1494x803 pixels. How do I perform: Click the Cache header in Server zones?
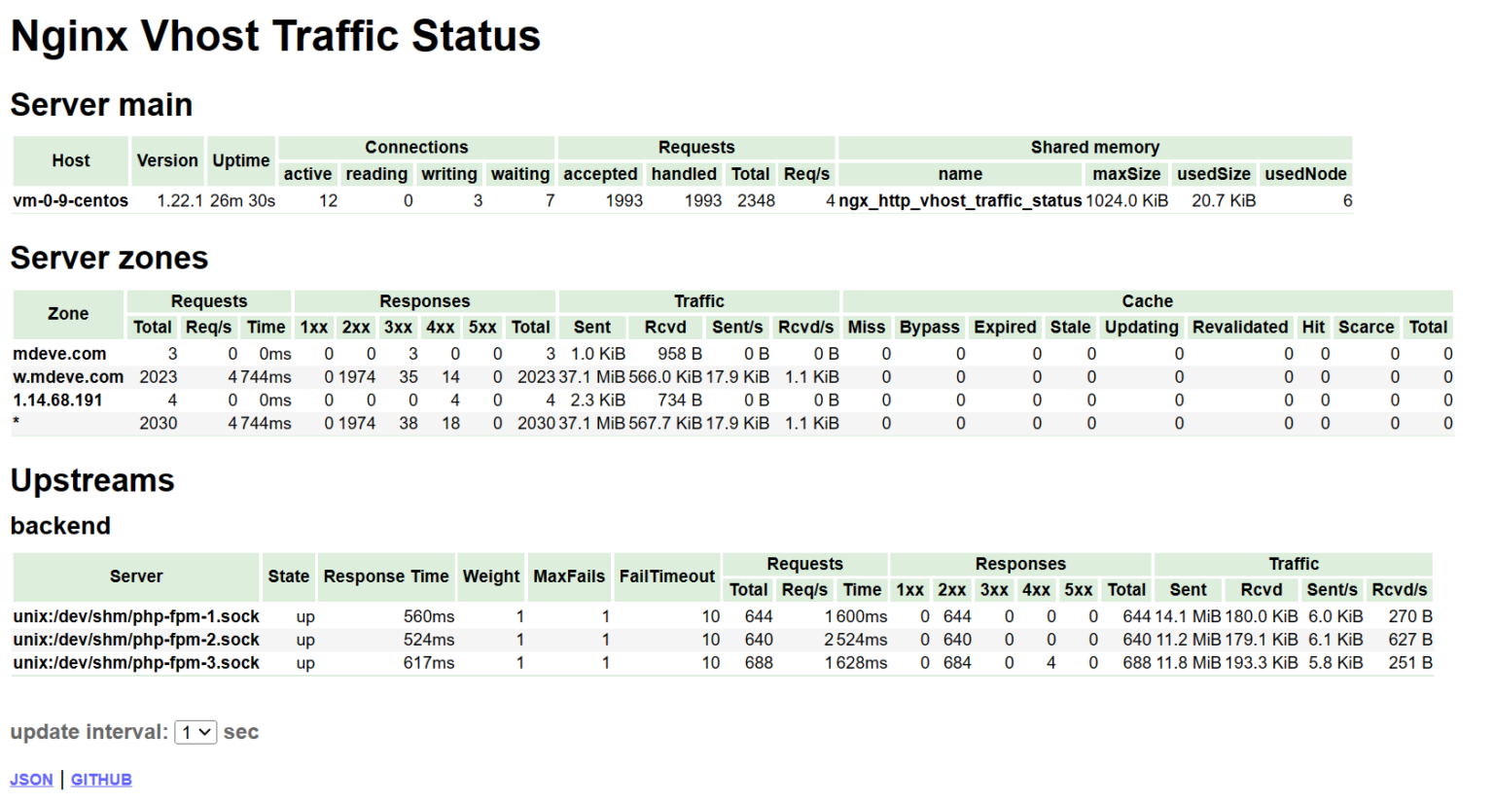(1147, 301)
